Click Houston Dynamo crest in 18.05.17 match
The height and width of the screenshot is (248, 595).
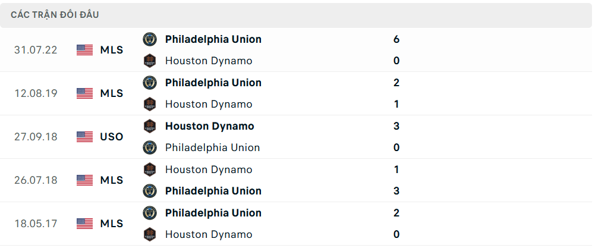(150, 234)
